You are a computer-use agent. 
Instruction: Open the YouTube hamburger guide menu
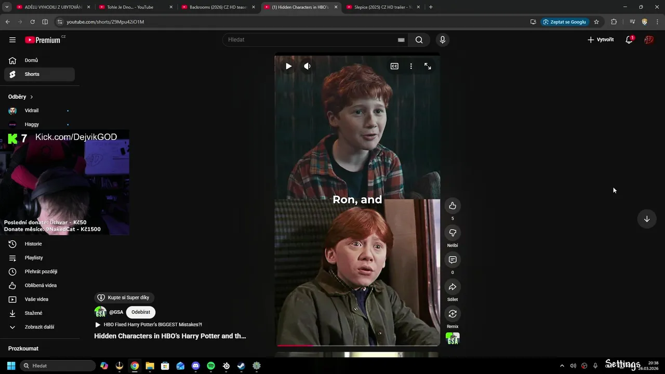pos(12,40)
